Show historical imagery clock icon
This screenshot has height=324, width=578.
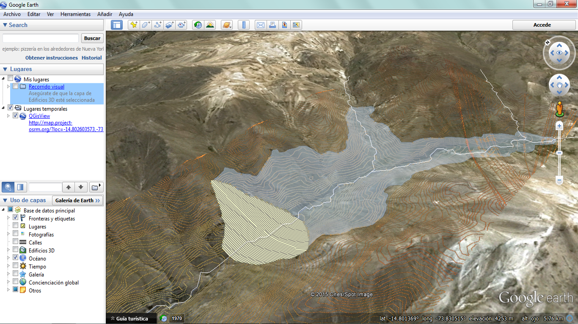[x=198, y=25]
